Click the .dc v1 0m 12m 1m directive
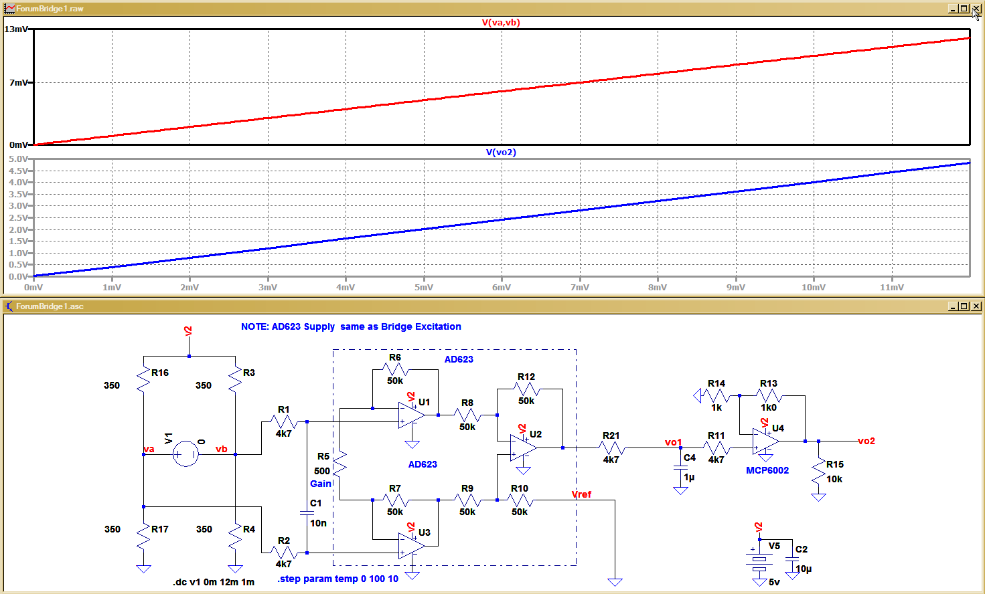This screenshot has width=985, height=594. pos(214,582)
